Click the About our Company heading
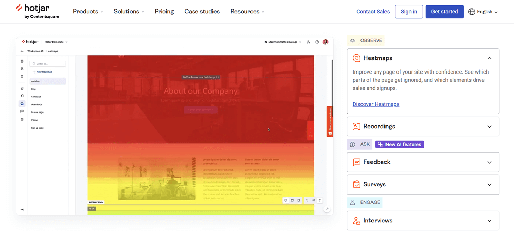The height and width of the screenshot is (239, 514). click(201, 91)
